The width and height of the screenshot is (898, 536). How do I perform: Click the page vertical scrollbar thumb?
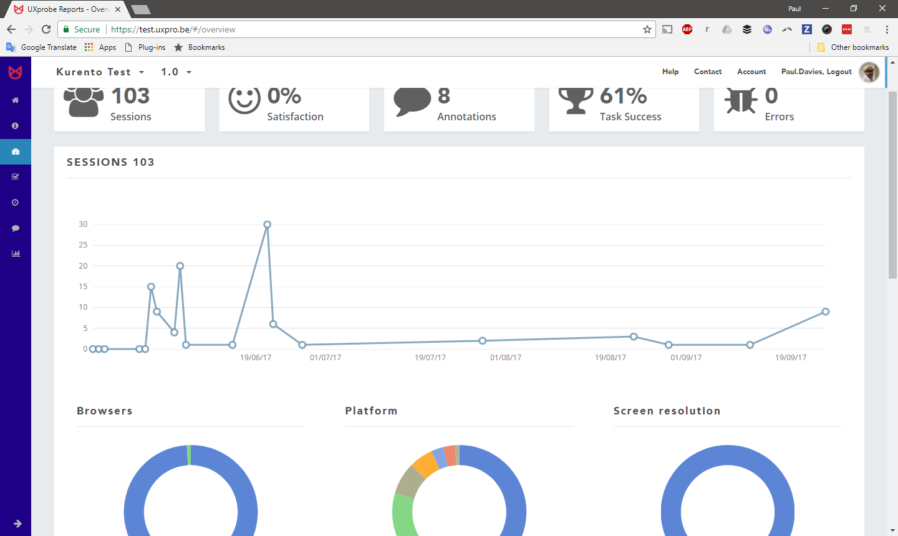892,185
